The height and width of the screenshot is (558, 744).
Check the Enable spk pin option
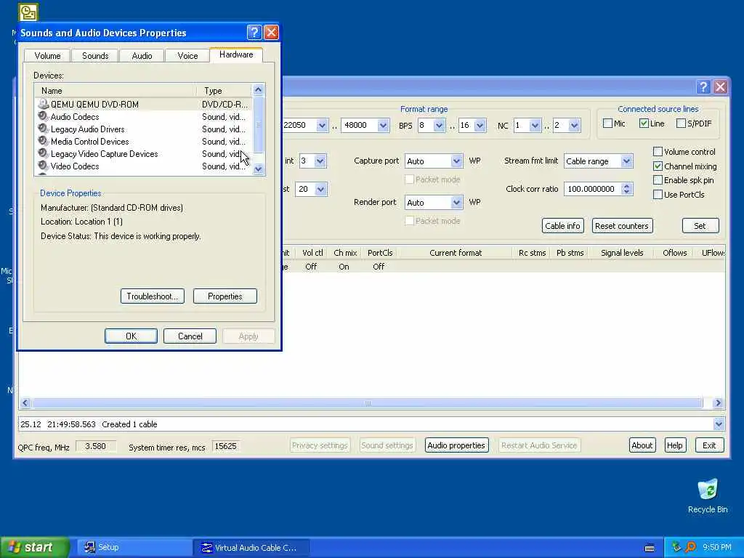tap(658, 180)
